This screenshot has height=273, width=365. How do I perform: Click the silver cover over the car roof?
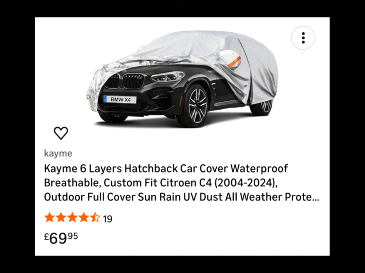click(186, 44)
